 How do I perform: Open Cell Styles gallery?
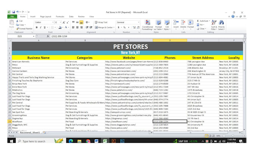(x=167, y=25)
